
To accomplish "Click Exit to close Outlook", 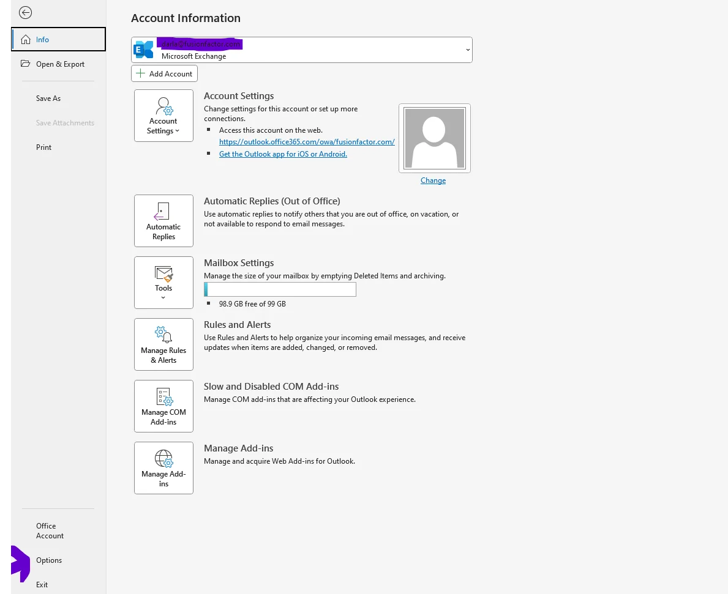I will tap(42, 585).
